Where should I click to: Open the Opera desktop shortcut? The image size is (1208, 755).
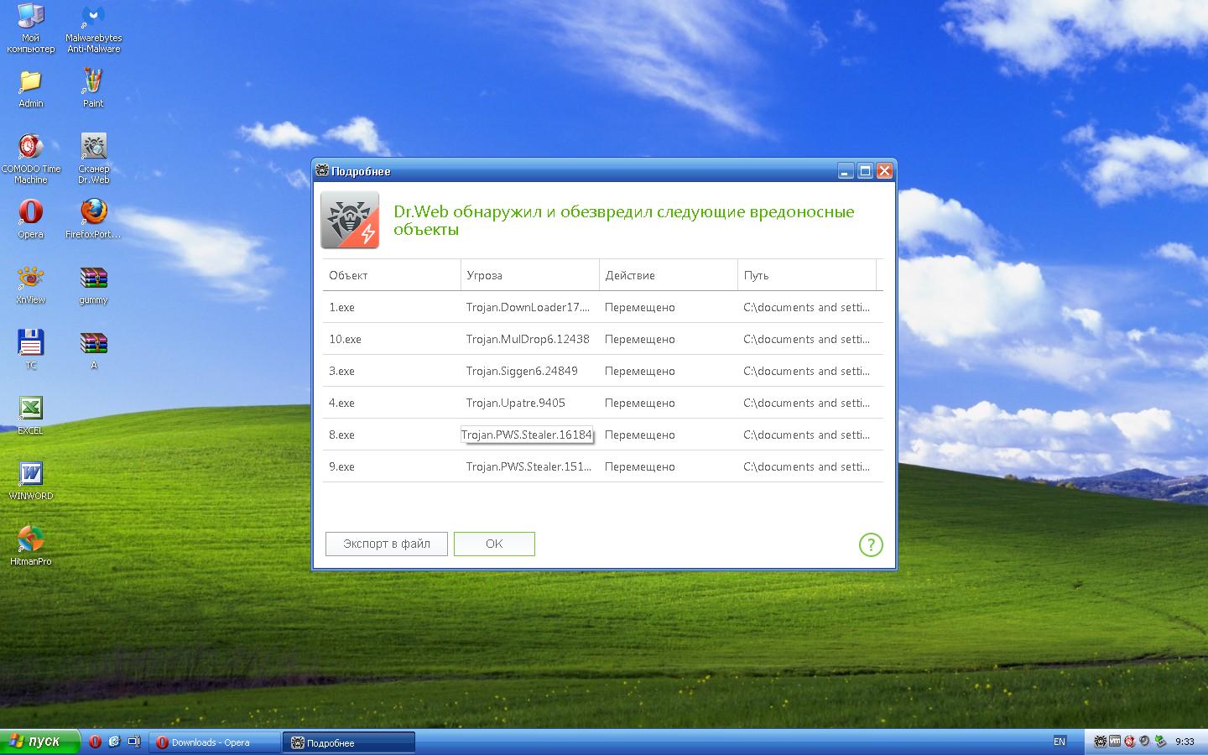click(x=30, y=219)
